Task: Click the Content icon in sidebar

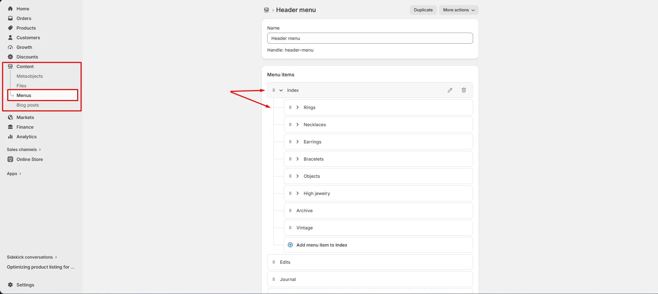Action: 10,66
